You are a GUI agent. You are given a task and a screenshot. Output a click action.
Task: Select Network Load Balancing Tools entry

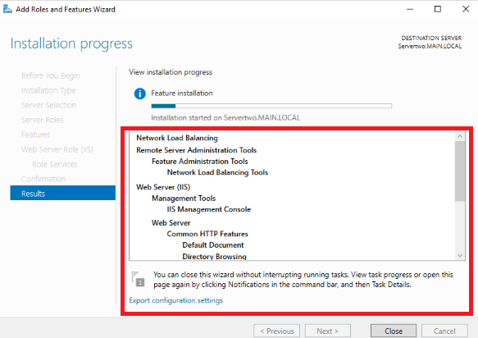click(217, 172)
